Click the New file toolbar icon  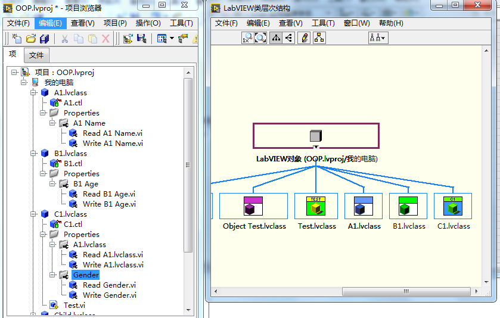tap(17, 39)
